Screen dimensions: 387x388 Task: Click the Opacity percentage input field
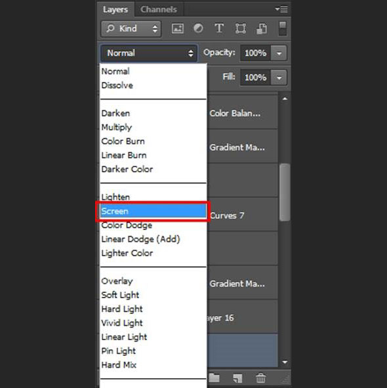point(255,53)
